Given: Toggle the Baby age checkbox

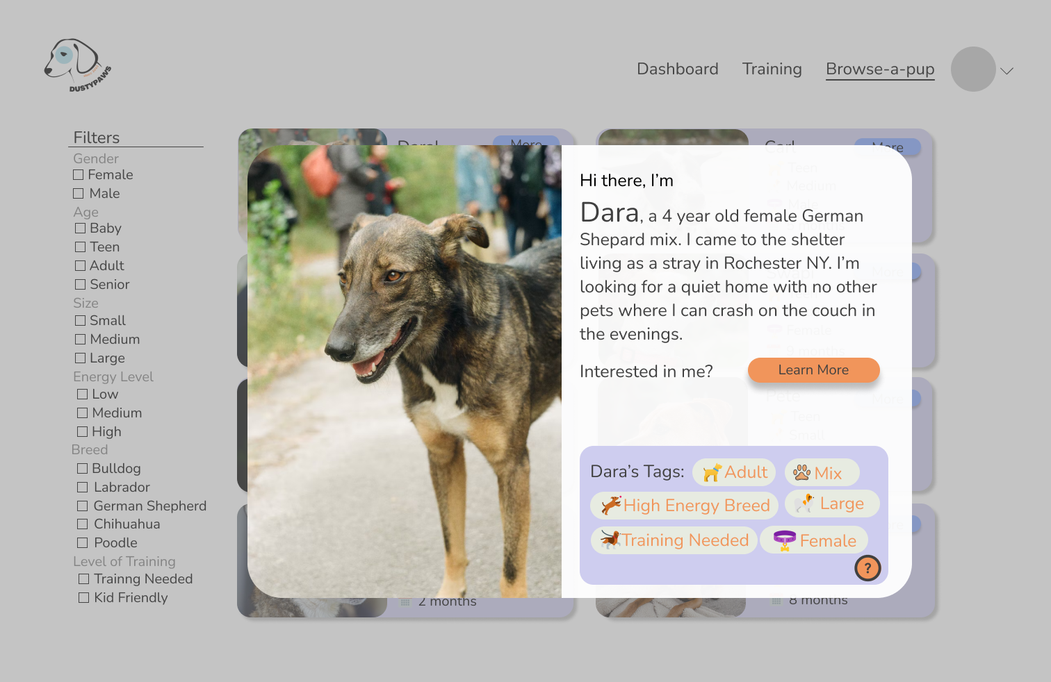Looking at the screenshot, I should (81, 228).
